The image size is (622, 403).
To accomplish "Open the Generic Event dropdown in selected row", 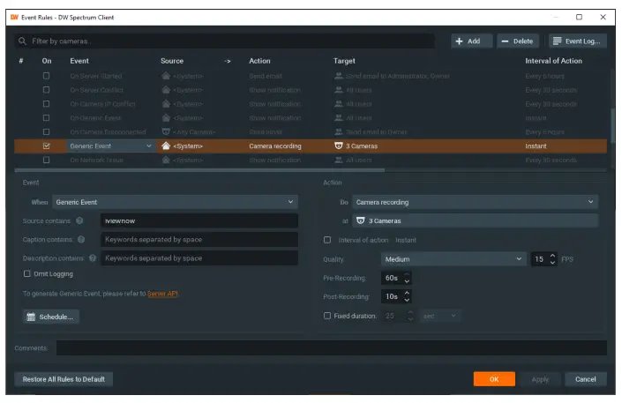I will (110, 146).
